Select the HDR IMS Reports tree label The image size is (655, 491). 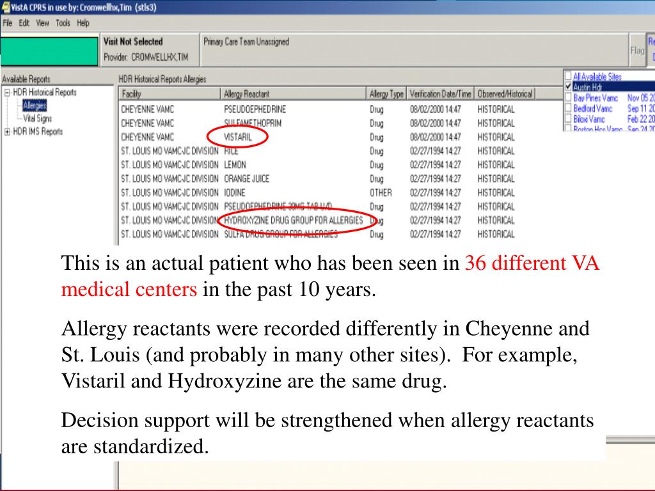pyautogui.click(x=38, y=132)
